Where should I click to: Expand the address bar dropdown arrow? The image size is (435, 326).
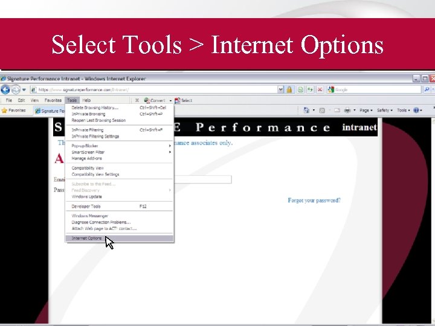[281, 89]
